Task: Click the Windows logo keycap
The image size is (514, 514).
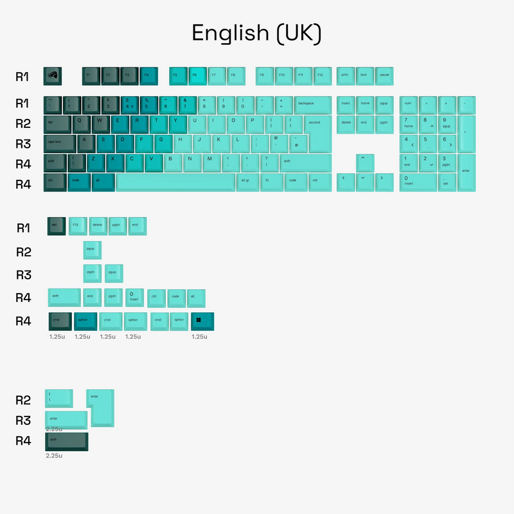Action: pyautogui.click(x=202, y=321)
